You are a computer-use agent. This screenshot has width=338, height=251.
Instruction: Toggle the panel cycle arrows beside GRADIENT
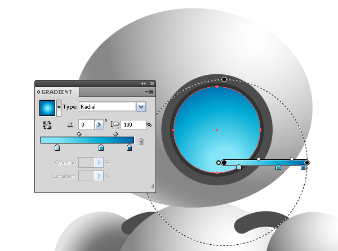(x=38, y=92)
